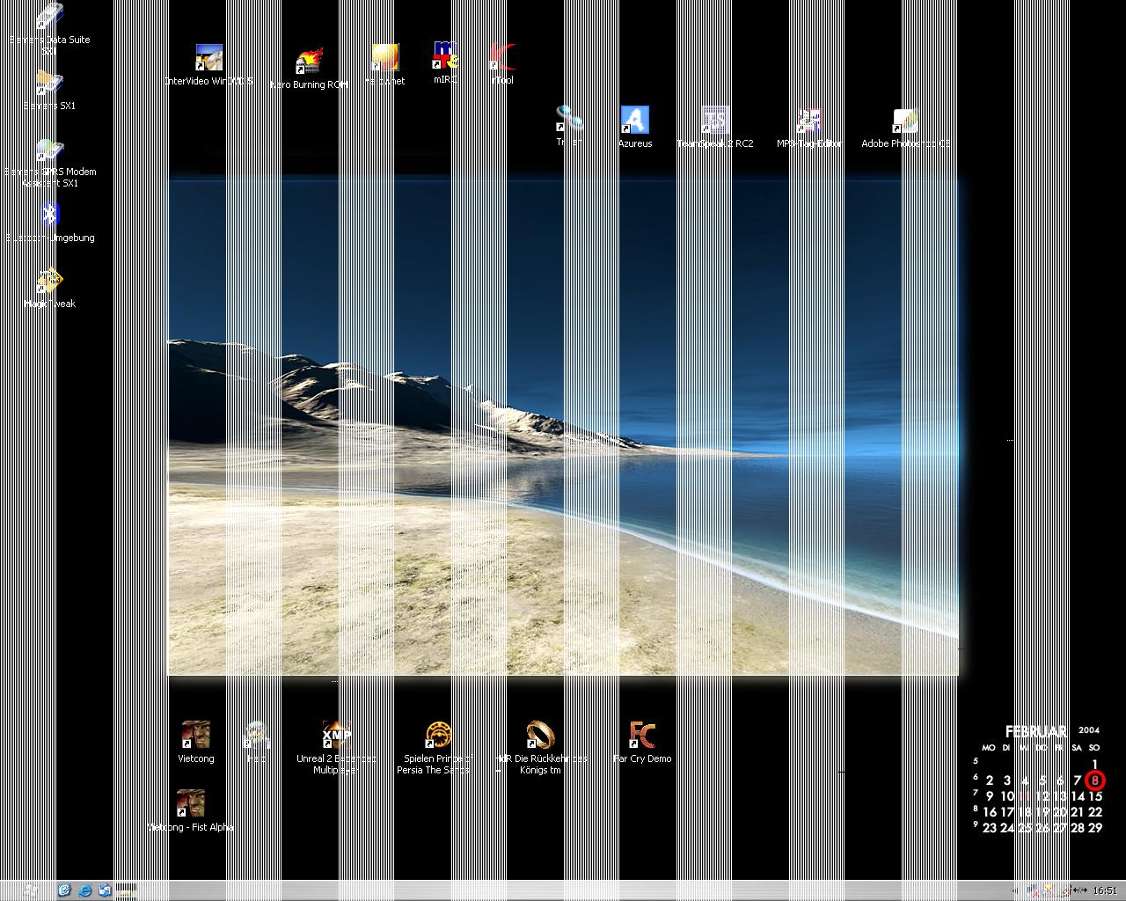This screenshot has height=901, width=1126.
Task: Open the Adobe Photoshop CS shortcut
Action: tap(904, 121)
